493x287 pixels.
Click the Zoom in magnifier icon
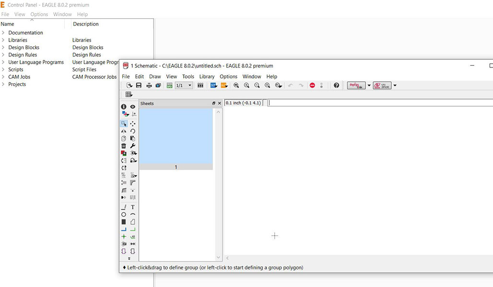(x=246, y=85)
